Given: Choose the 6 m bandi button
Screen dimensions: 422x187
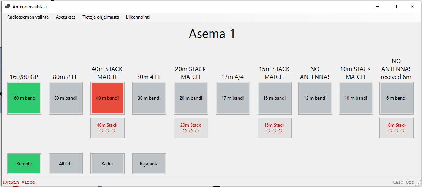Looking at the screenshot, I should pyautogui.click(x=397, y=98).
